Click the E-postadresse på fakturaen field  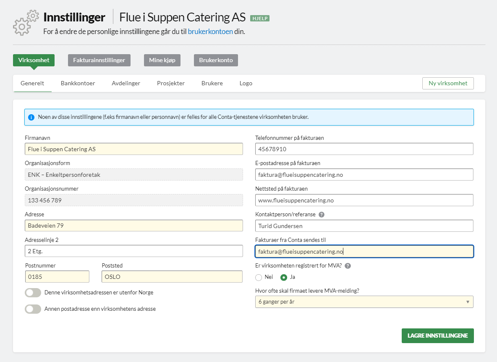[364, 175]
